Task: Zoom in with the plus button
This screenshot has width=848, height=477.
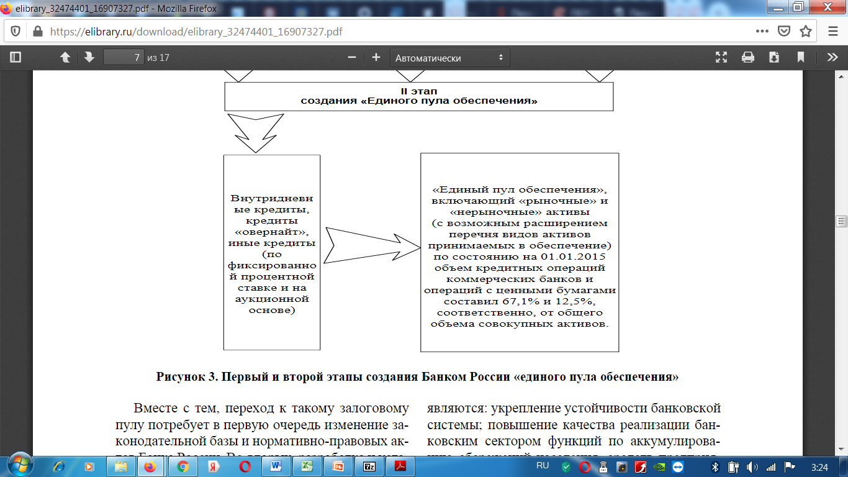Action: (x=376, y=58)
